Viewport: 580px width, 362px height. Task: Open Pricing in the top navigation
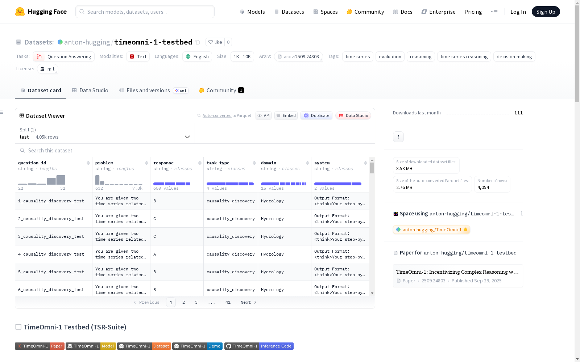tap(473, 12)
